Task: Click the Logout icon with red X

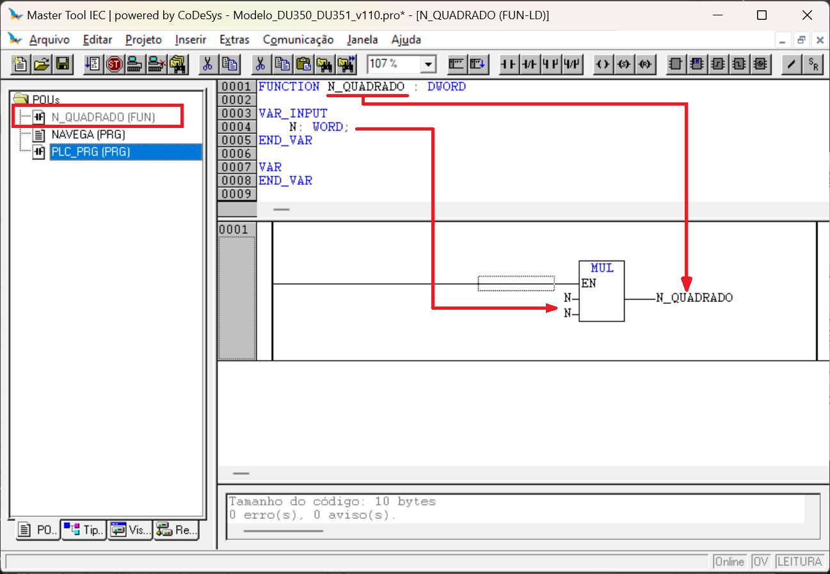Action: [156, 64]
